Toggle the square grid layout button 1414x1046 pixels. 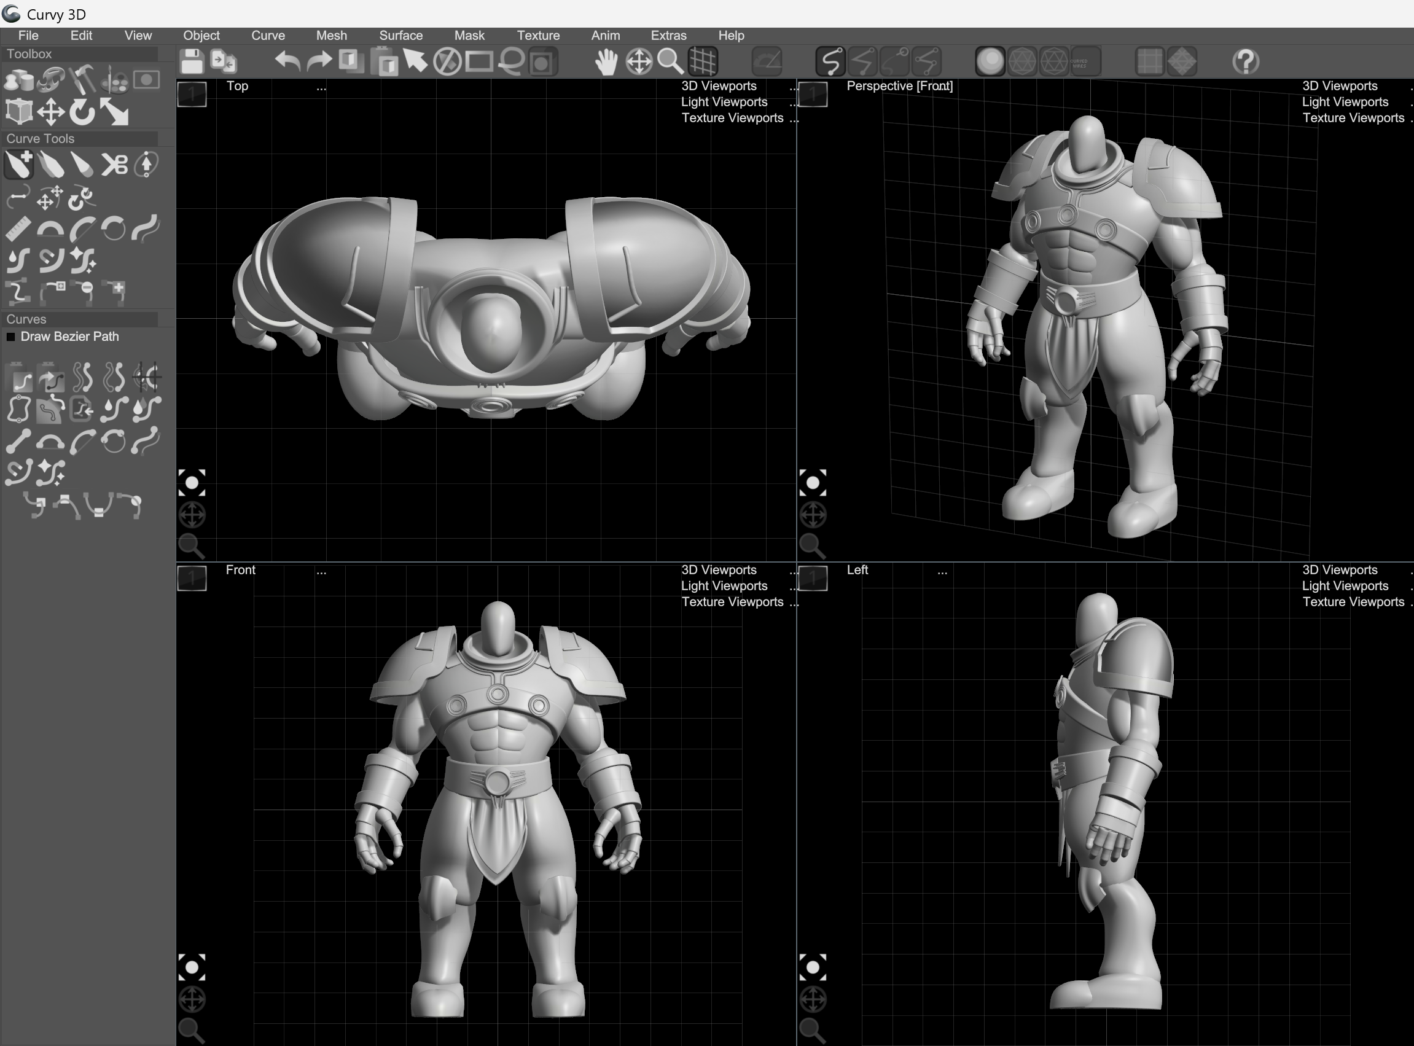click(x=1149, y=61)
